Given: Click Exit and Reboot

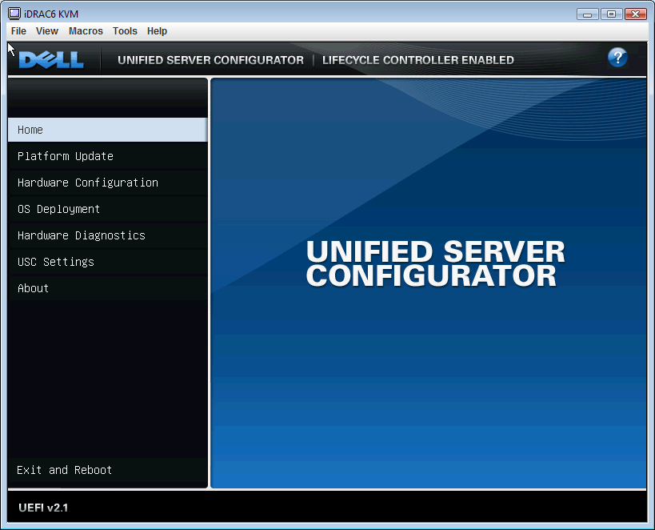Looking at the screenshot, I should coord(108,470).
